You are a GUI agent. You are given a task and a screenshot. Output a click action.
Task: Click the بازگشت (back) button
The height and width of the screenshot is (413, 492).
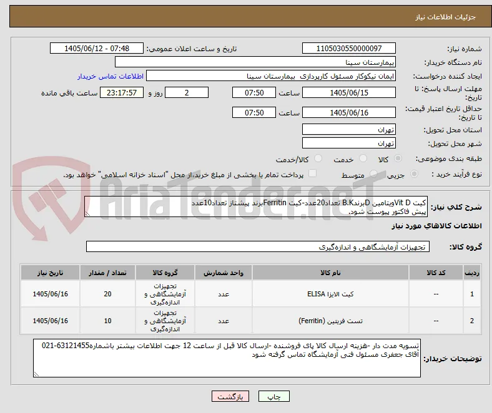pyautogui.click(x=230, y=396)
